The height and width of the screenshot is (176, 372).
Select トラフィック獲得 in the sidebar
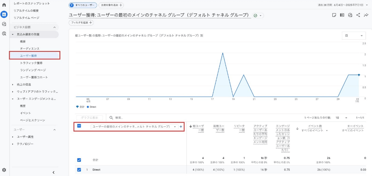pos(31,63)
